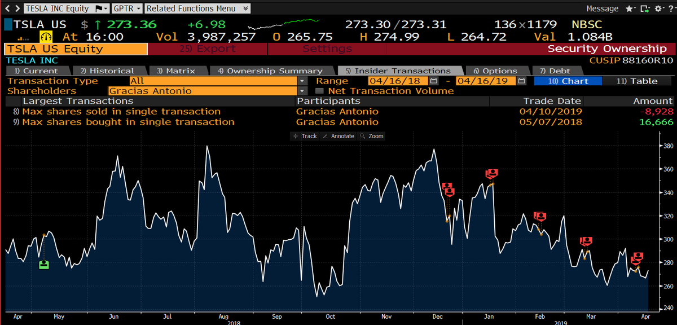Click the orange gauge icon beside At 16:00
The image size is (677, 325).
[46, 37]
